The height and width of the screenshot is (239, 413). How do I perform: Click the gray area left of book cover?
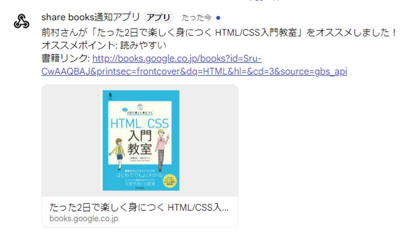[72, 140]
